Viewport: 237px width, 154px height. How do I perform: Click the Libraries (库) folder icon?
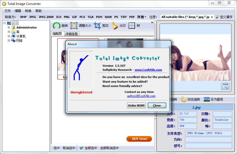13,32
